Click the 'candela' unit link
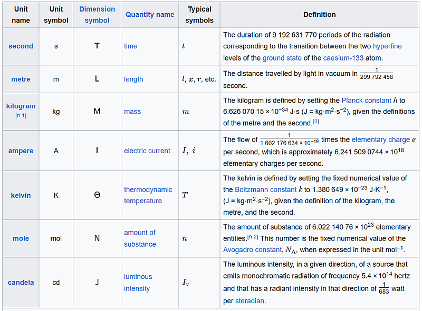The width and height of the screenshot is (422, 311). tap(21, 283)
